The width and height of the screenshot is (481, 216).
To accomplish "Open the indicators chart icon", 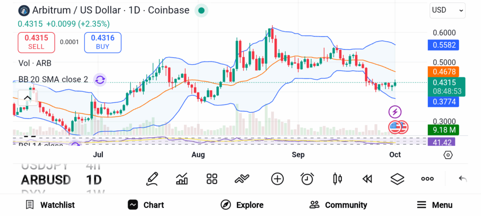I will click(182, 179).
